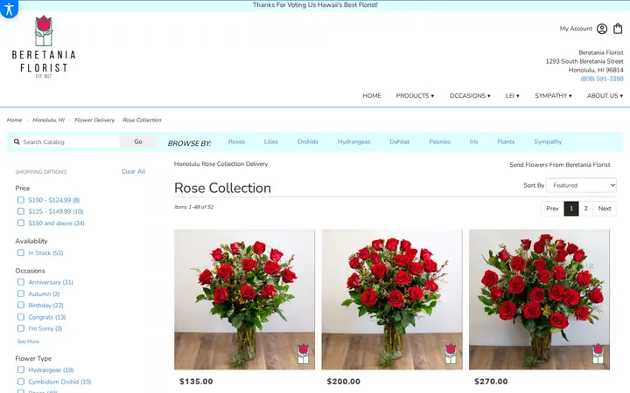Screen dimensions: 630x393
Task: Open the $200.00 rose bouquet image
Action: tap(392, 300)
